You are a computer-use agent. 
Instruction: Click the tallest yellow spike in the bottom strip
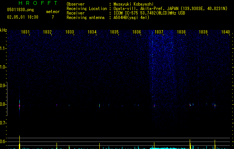point(20,142)
